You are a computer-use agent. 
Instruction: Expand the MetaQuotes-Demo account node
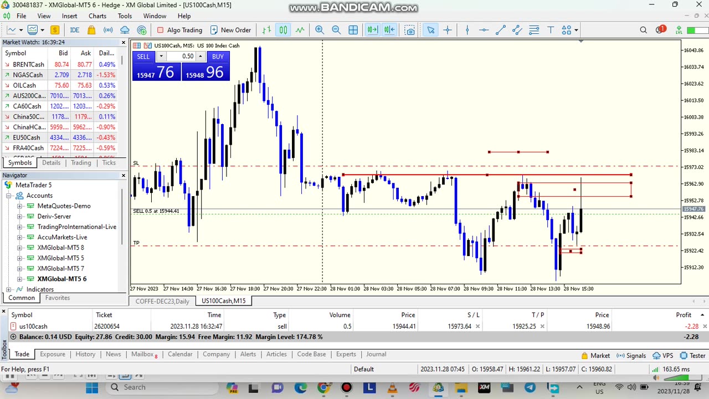pos(20,206)
